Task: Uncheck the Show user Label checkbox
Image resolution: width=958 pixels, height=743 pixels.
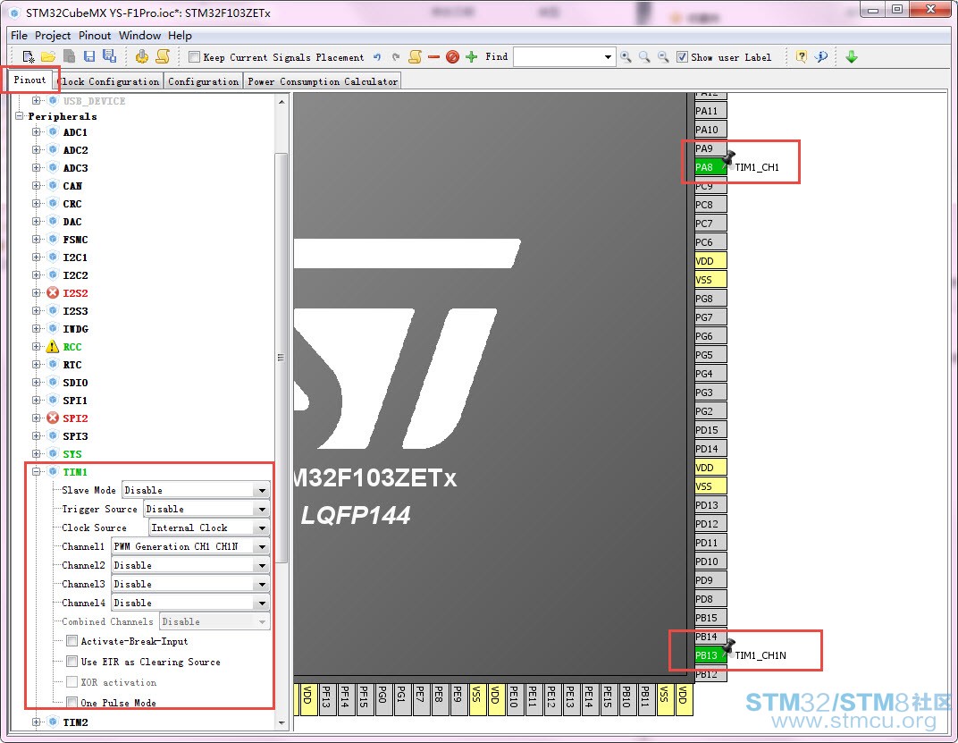Action: (x=682, y=57)
